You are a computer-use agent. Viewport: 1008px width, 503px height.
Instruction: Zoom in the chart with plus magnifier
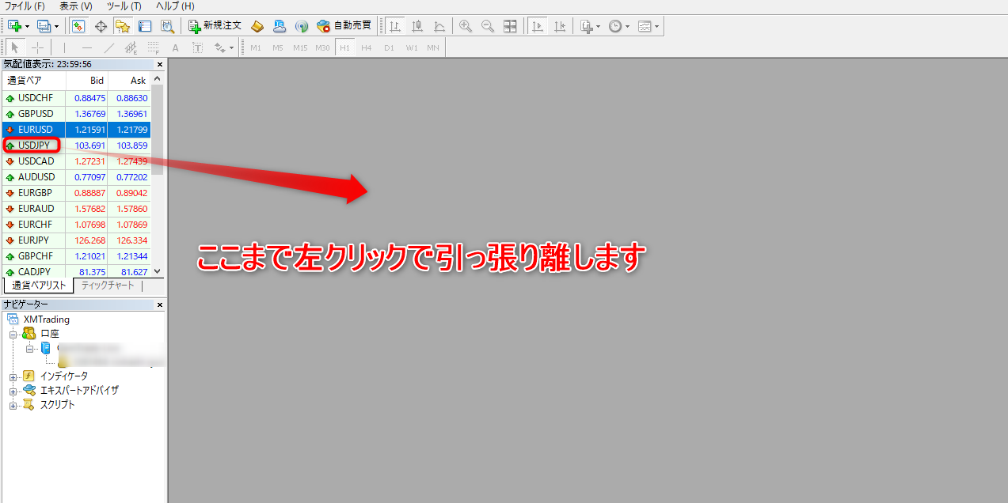(x=466, y=26)
